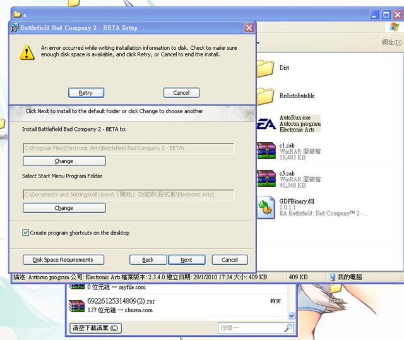The image size is (404, 340).
Task: Open the Dist folder
Action: tap(266, 68)
